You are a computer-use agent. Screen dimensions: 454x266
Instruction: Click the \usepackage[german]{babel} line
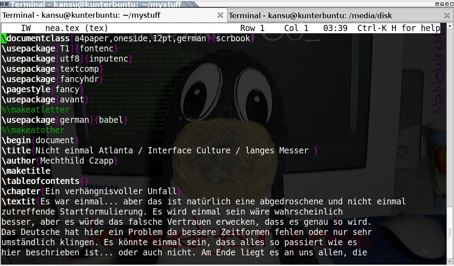pos(65,120)
